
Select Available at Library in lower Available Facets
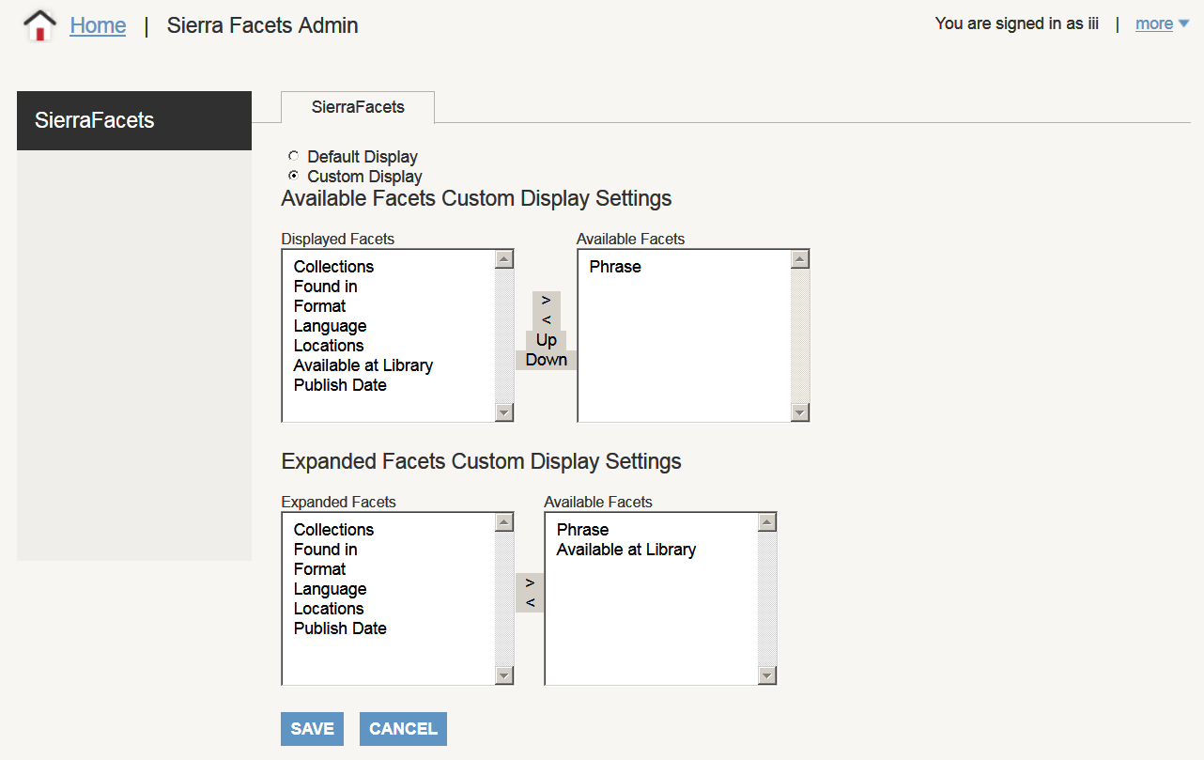click(x=626, y=550)
